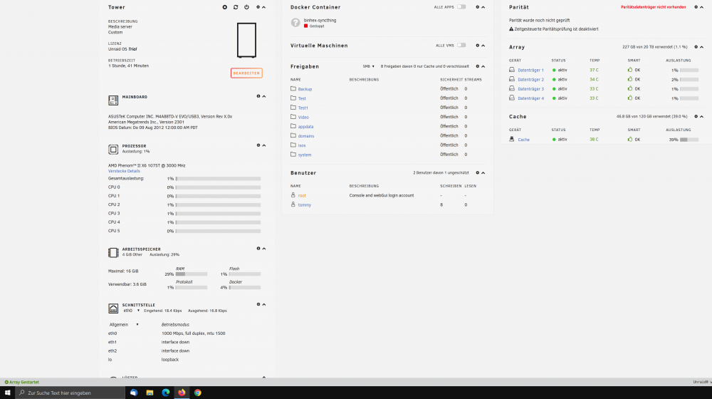
Task: Click the binhex-syncthing container icon
Action: coord(295,23)
